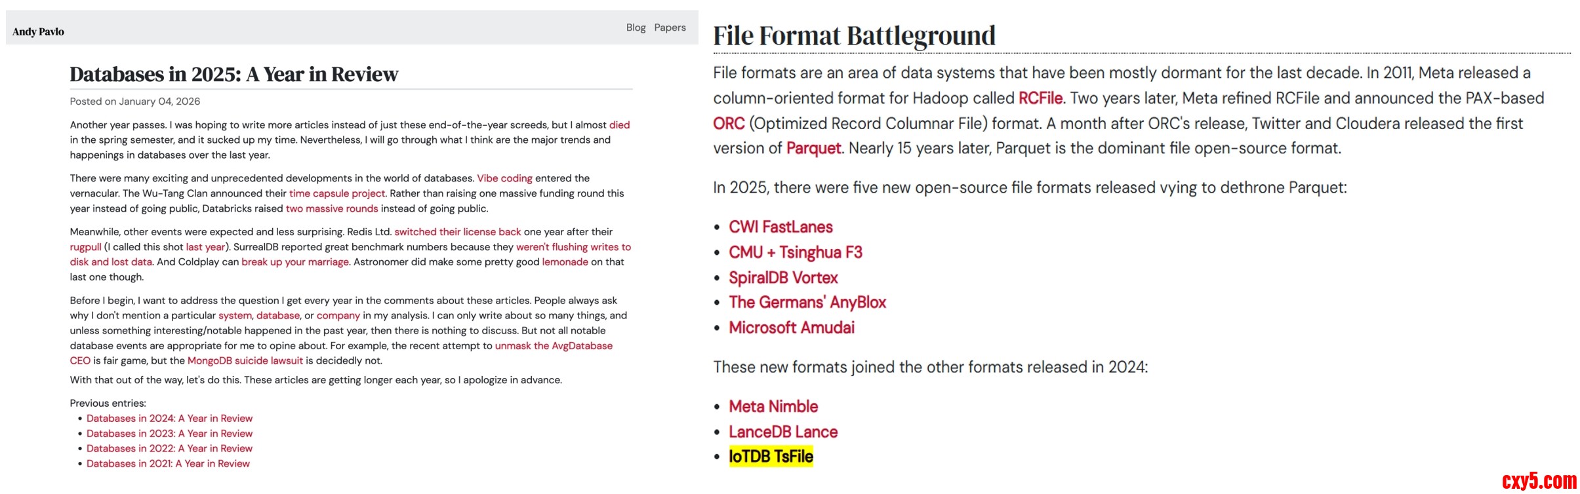
Task: Open the Parquet link
Action: pyautogui.click(x=813, y=148)
